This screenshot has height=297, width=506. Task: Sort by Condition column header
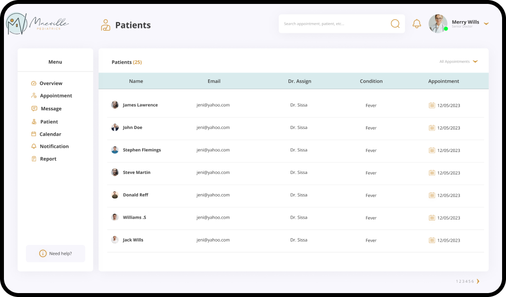pos(371,81)
